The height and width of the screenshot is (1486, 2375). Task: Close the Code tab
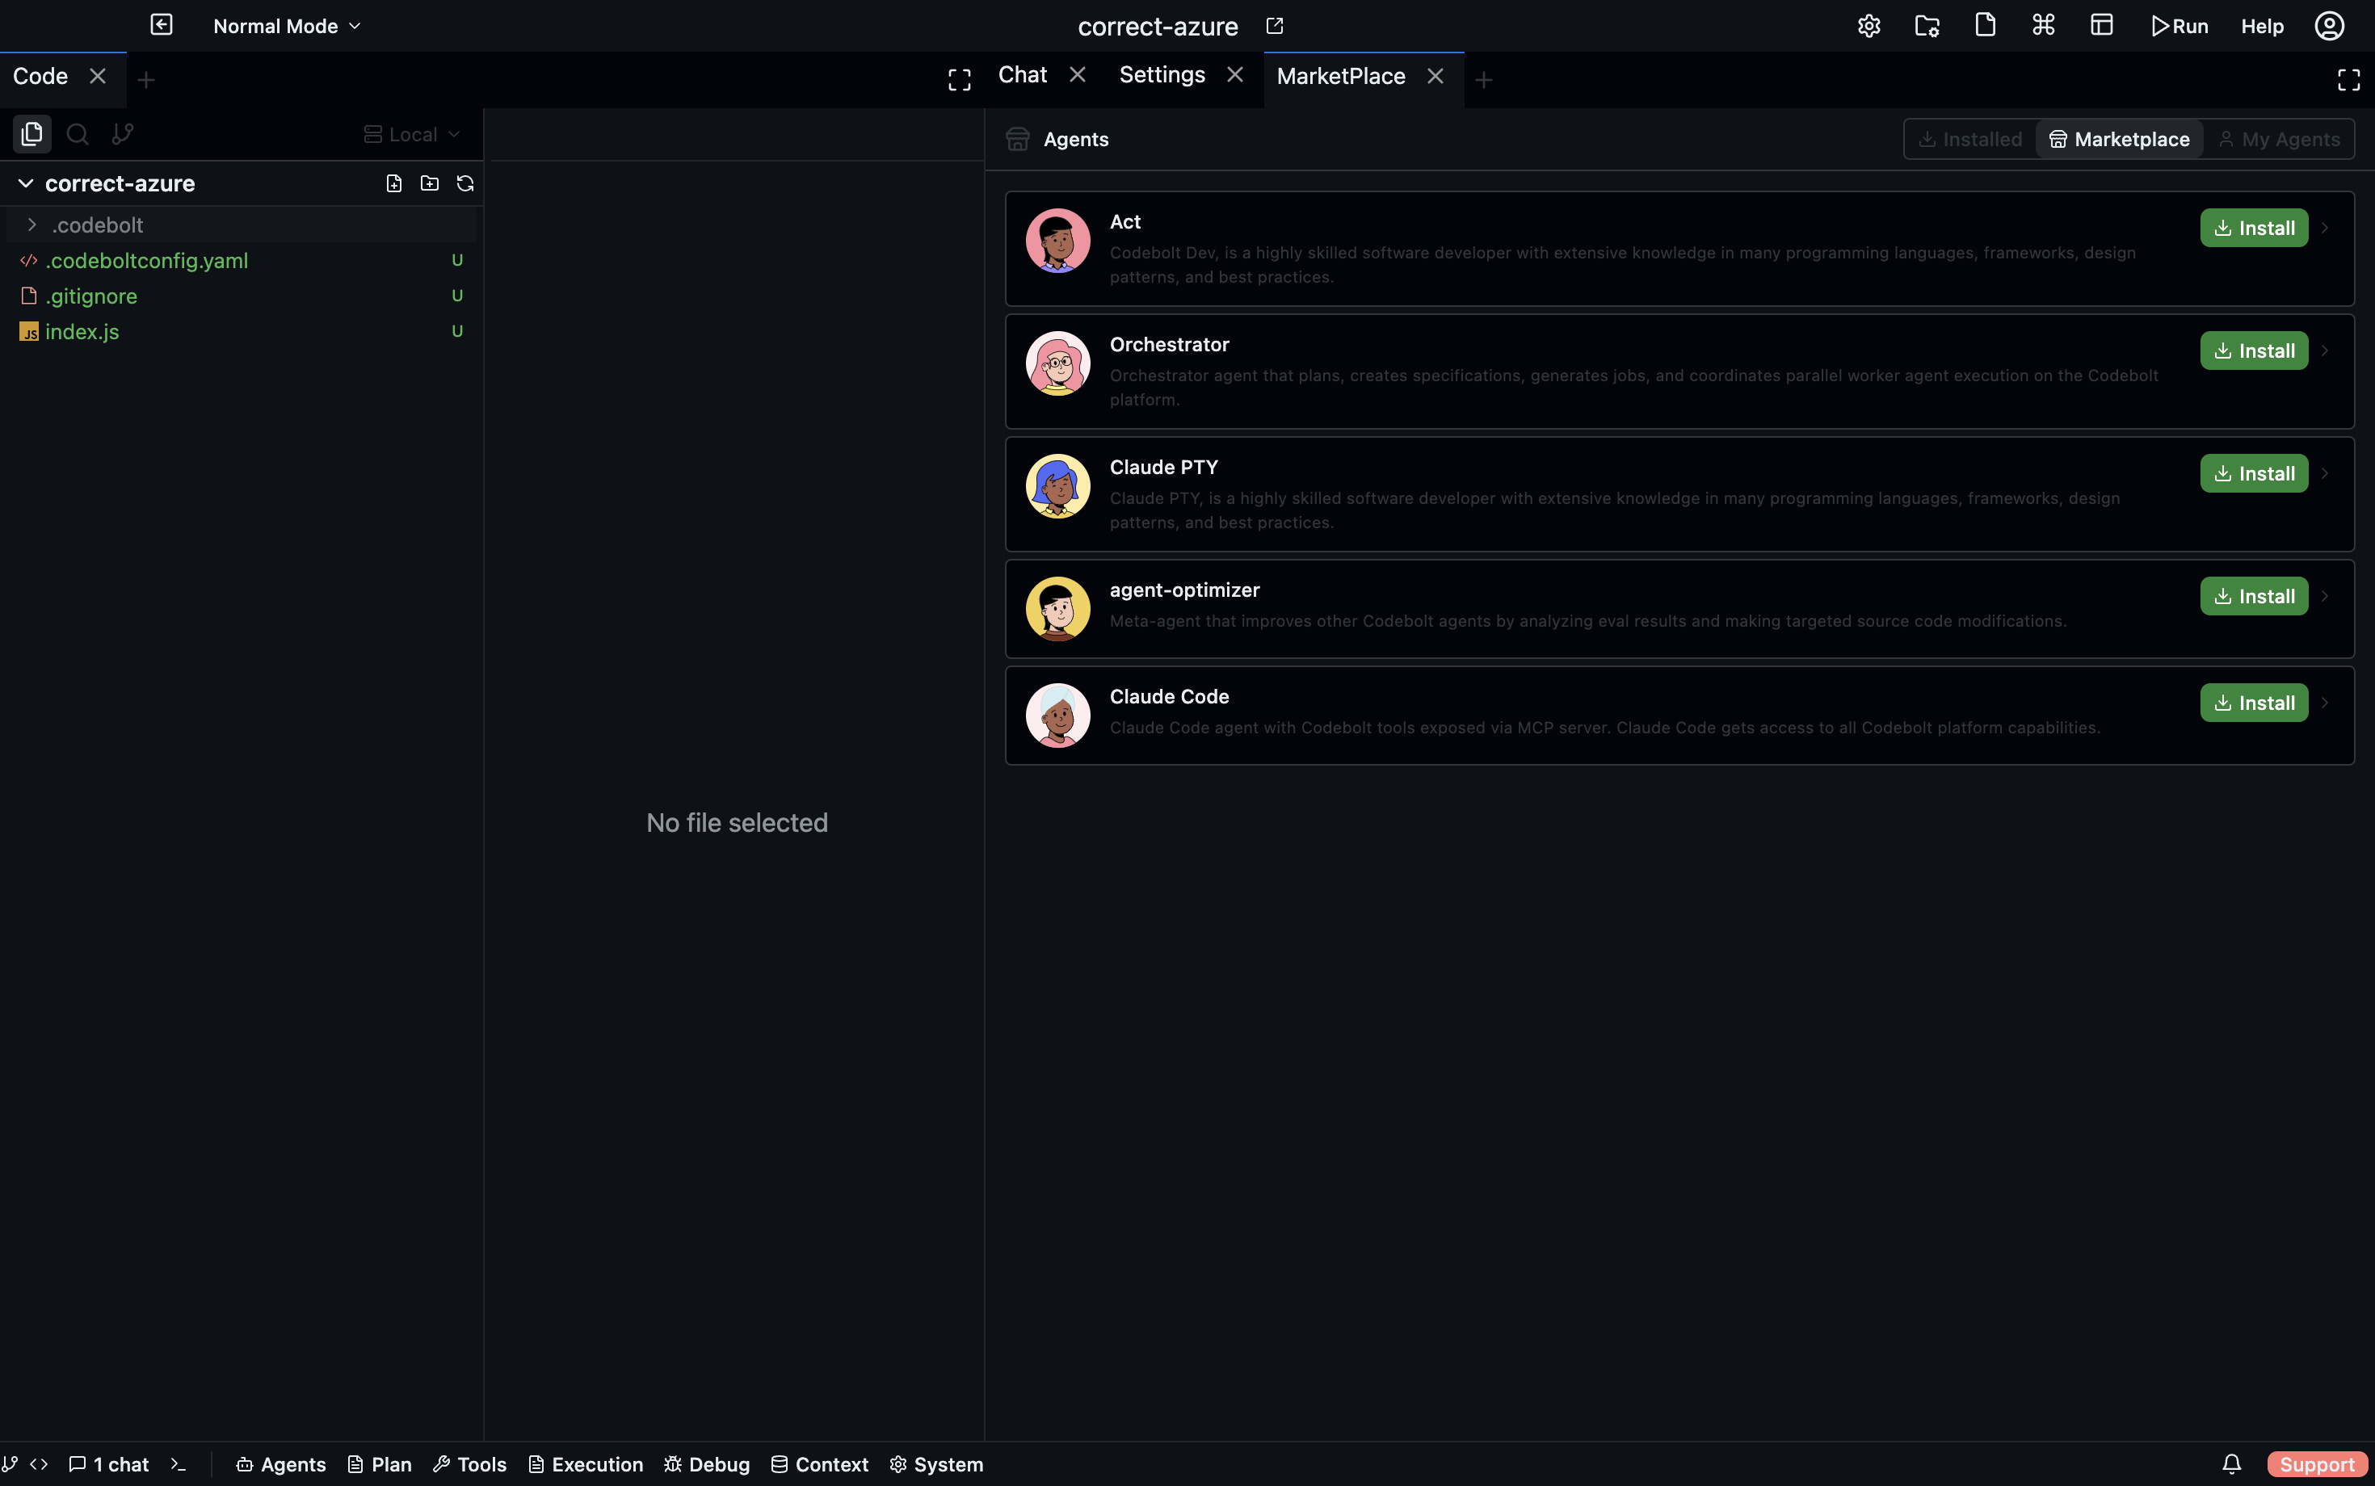(x=97, y=77)
